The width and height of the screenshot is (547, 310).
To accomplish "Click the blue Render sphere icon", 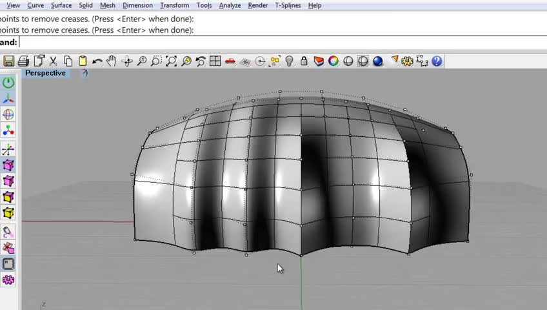I will tap(378, 61).
